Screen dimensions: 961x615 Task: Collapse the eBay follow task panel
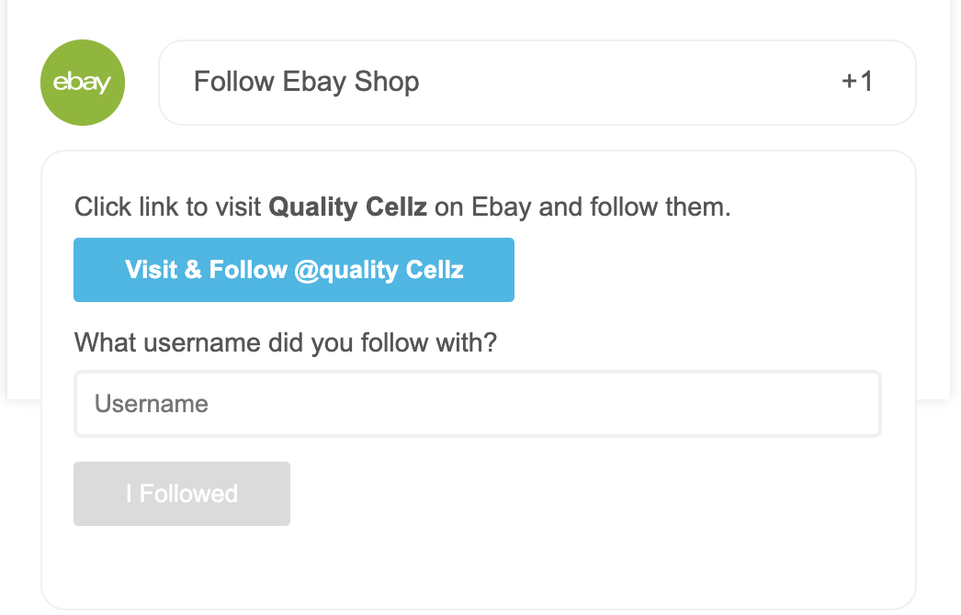point(537,82)
